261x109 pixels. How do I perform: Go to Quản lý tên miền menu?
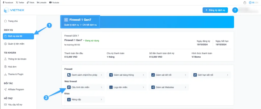tap(16, 44)
